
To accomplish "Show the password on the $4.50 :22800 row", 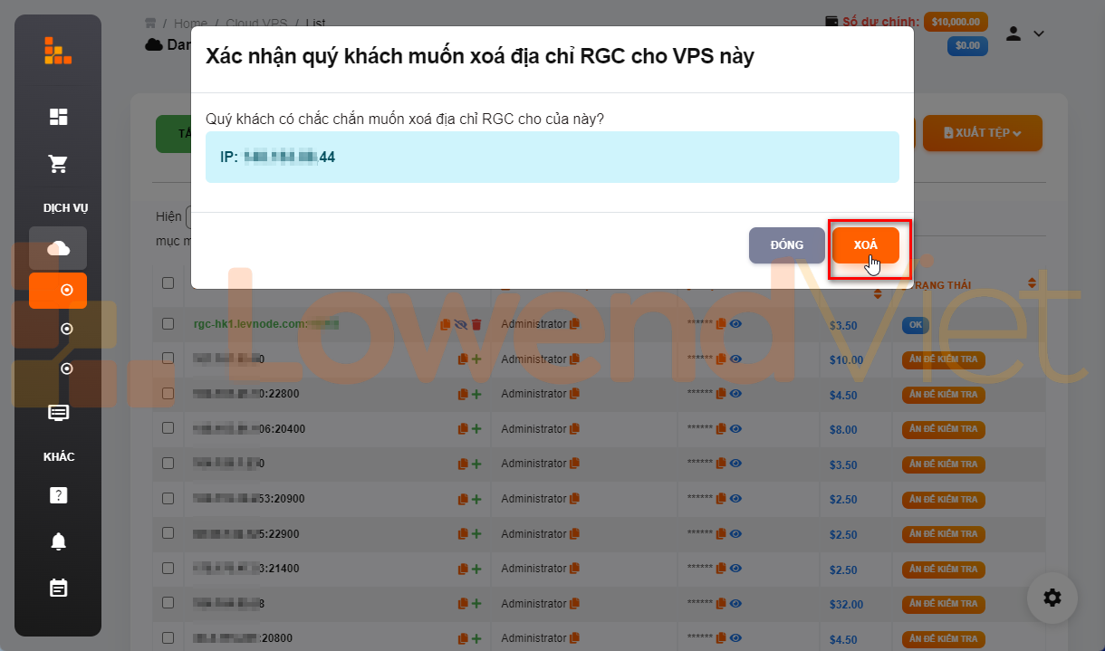I will [735, 394].
